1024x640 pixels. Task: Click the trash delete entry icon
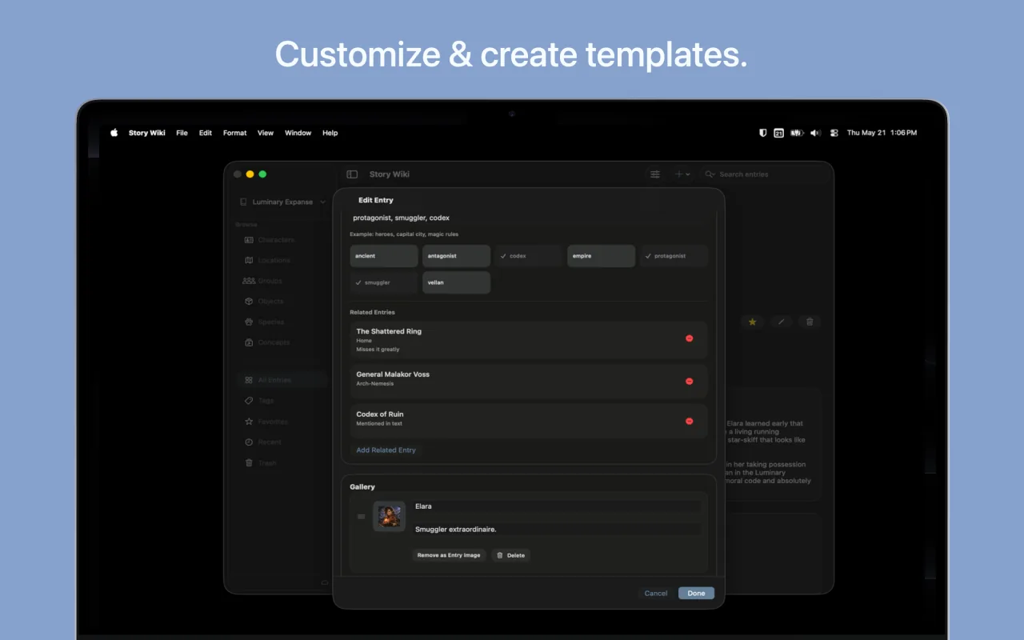[x=810, y=322]
